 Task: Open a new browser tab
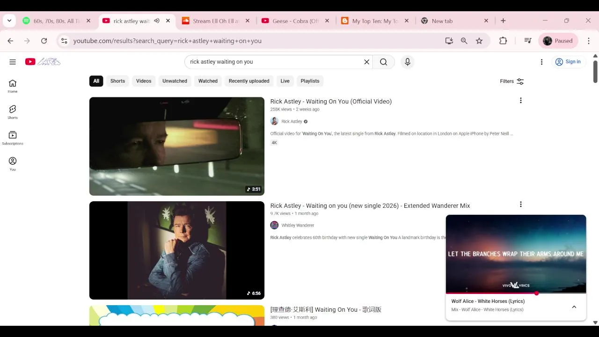pos(503,21)
